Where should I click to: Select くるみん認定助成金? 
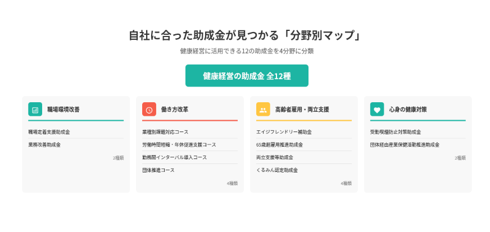point(276,170)
